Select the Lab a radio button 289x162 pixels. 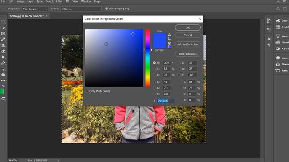coord(179,69)
